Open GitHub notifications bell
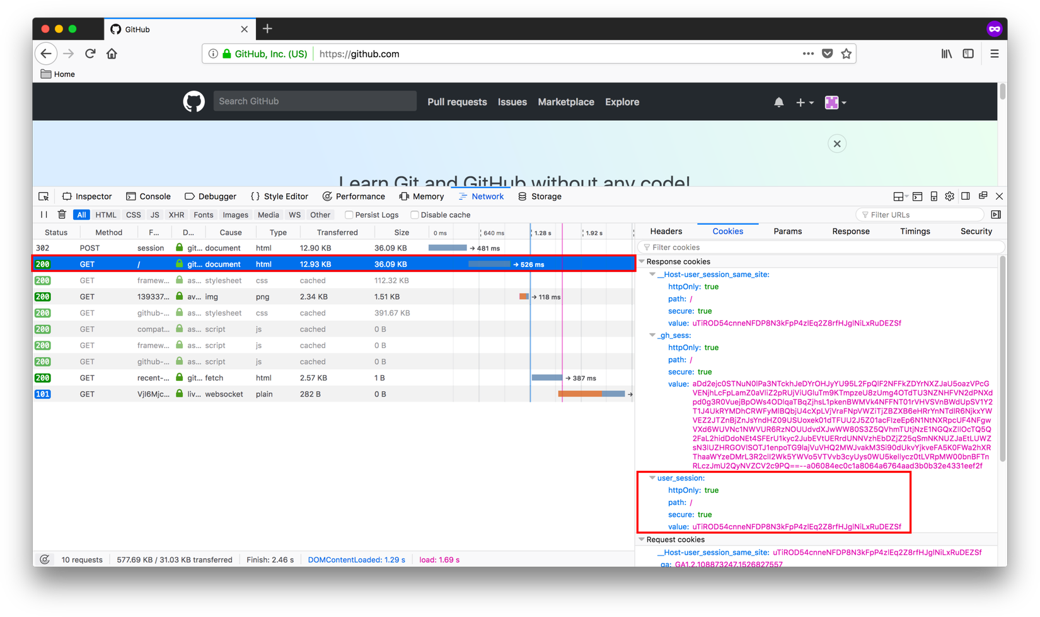1040x617 pixels. 779,102
